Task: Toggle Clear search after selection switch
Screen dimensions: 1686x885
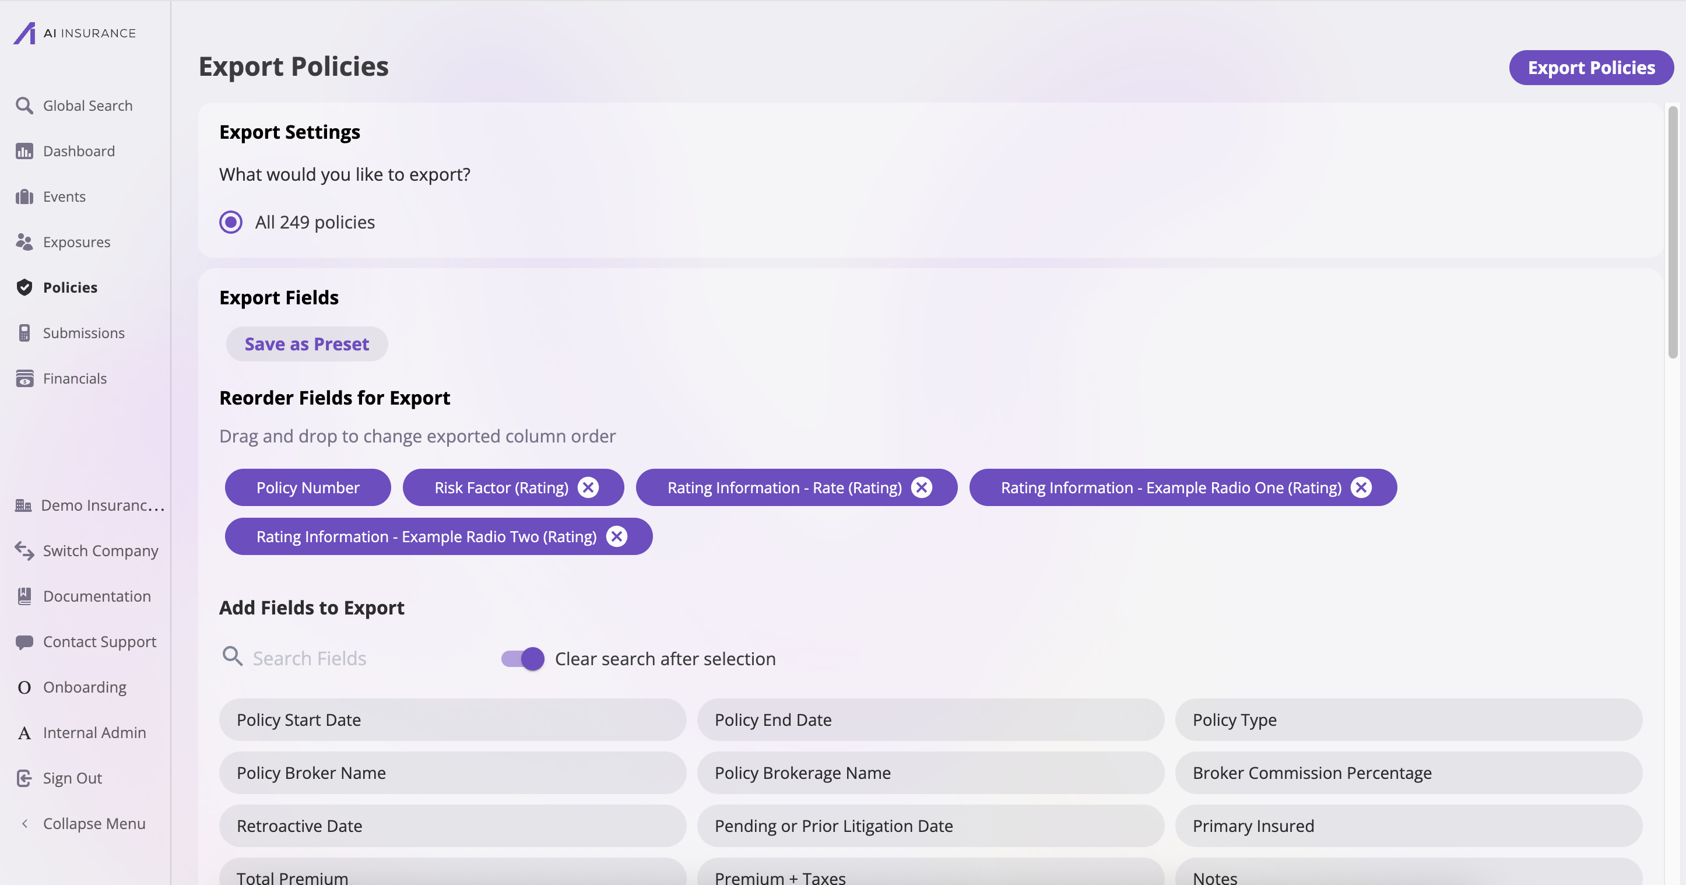Action: click(x=523, y=659)
